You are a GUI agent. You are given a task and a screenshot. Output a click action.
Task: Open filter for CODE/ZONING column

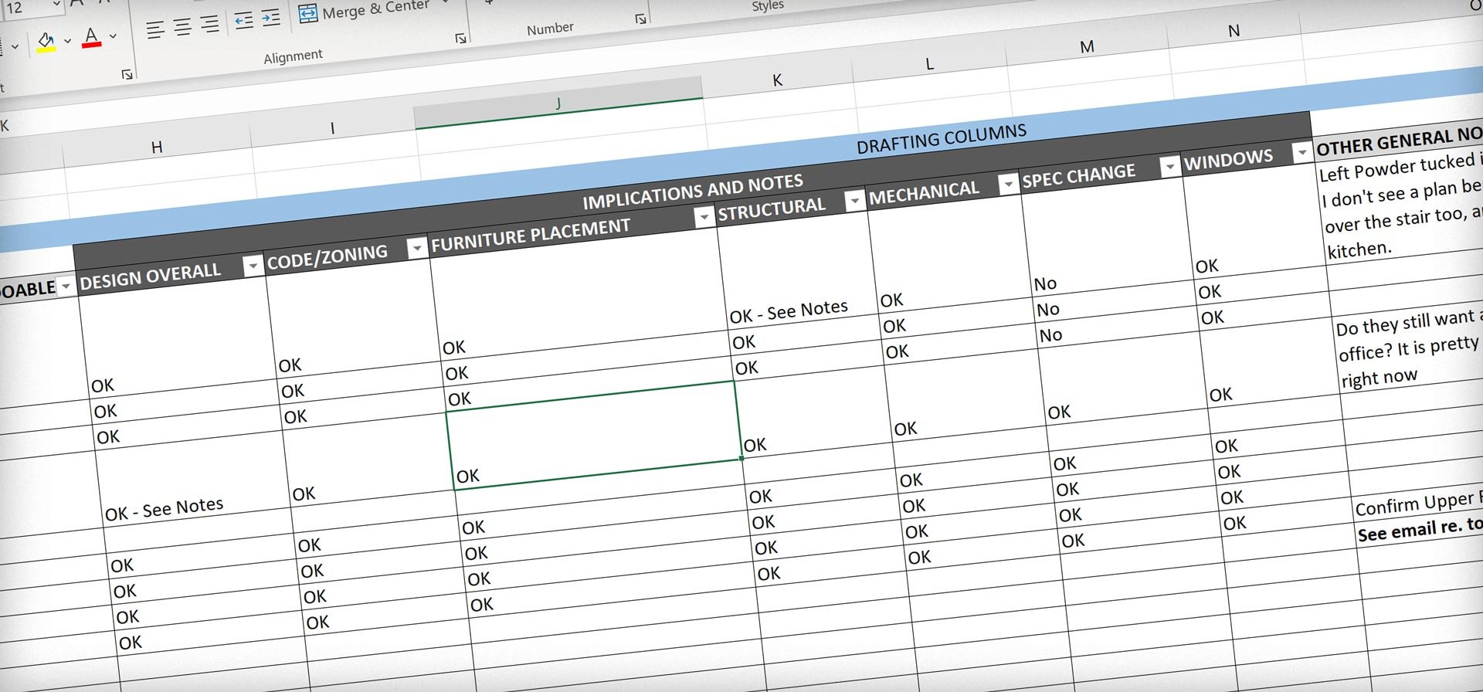[416, 248]
